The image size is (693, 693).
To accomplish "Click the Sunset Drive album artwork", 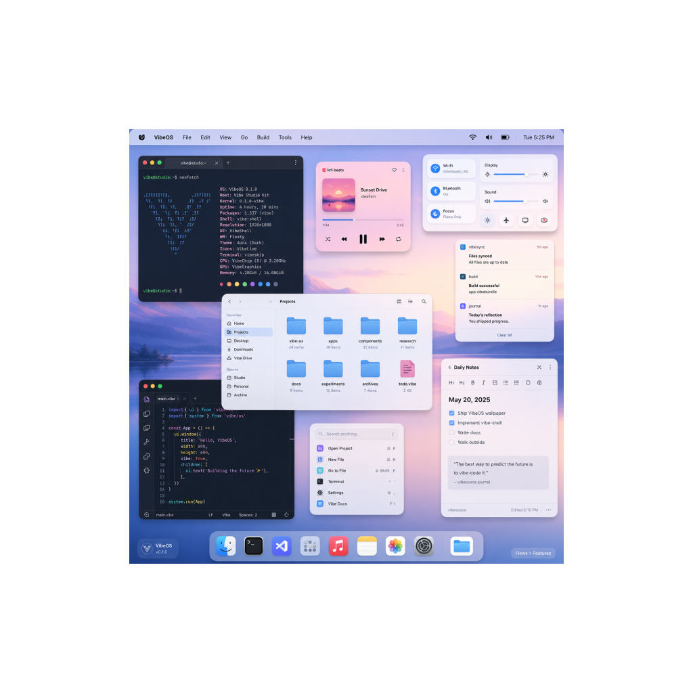I will tap(338, 195).
